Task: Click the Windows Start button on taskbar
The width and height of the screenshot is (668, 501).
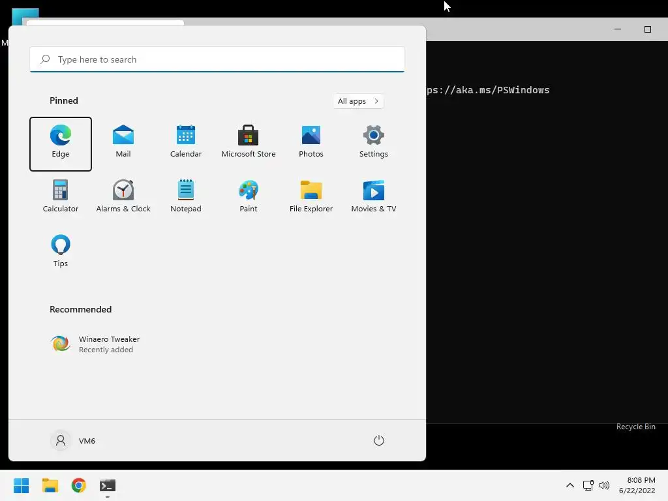Action: click(x=22, y=485)
